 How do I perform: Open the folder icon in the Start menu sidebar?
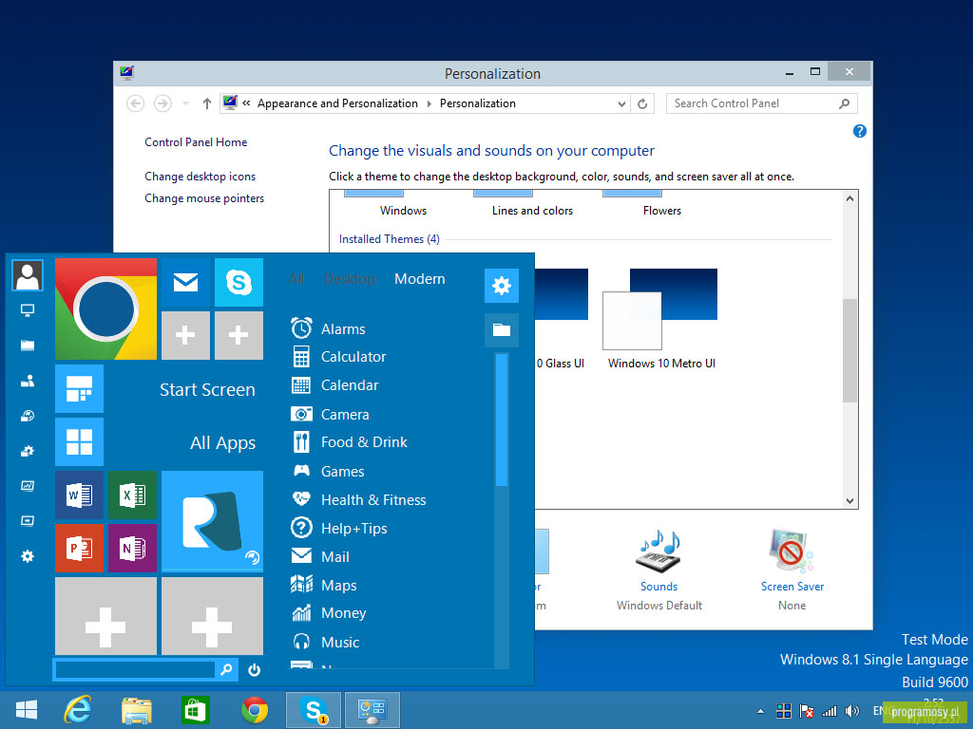pyautogui.click(x=28, y=346)
